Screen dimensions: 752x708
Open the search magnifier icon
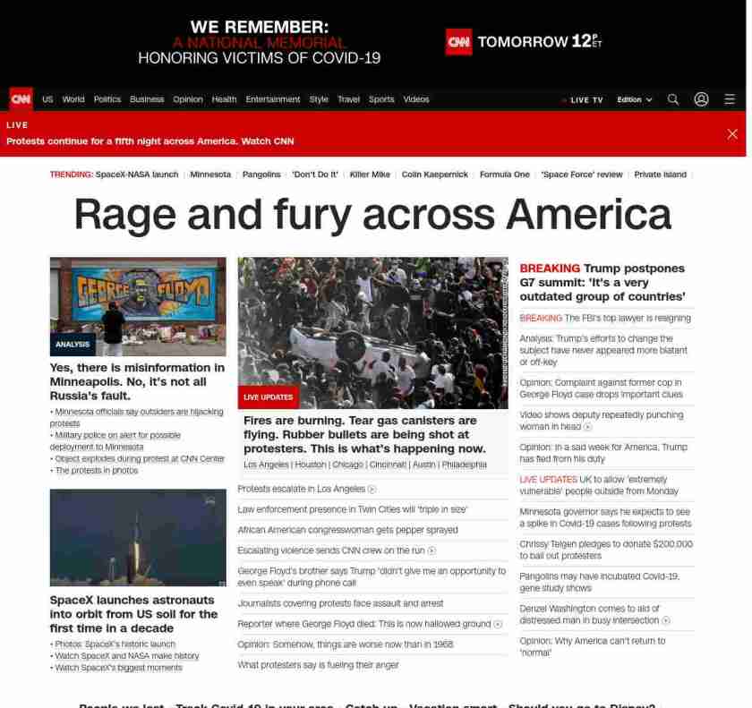pos(673,99)
